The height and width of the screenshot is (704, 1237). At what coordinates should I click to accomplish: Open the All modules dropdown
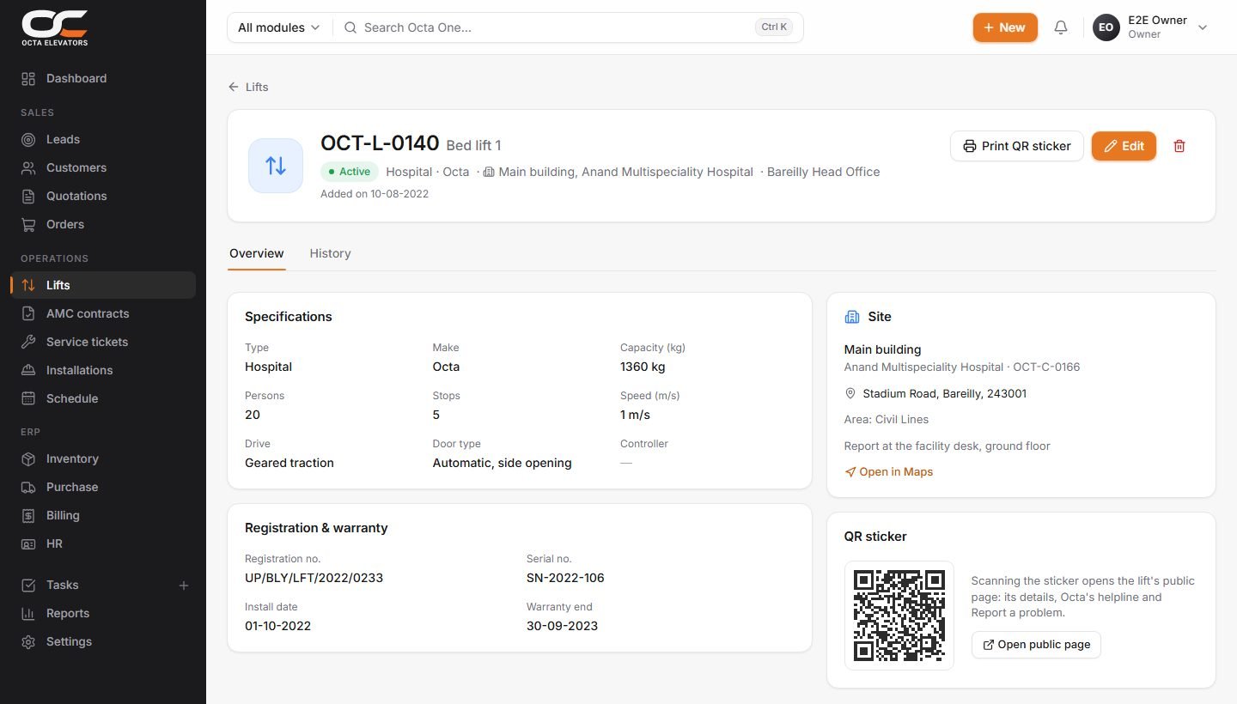279,27
